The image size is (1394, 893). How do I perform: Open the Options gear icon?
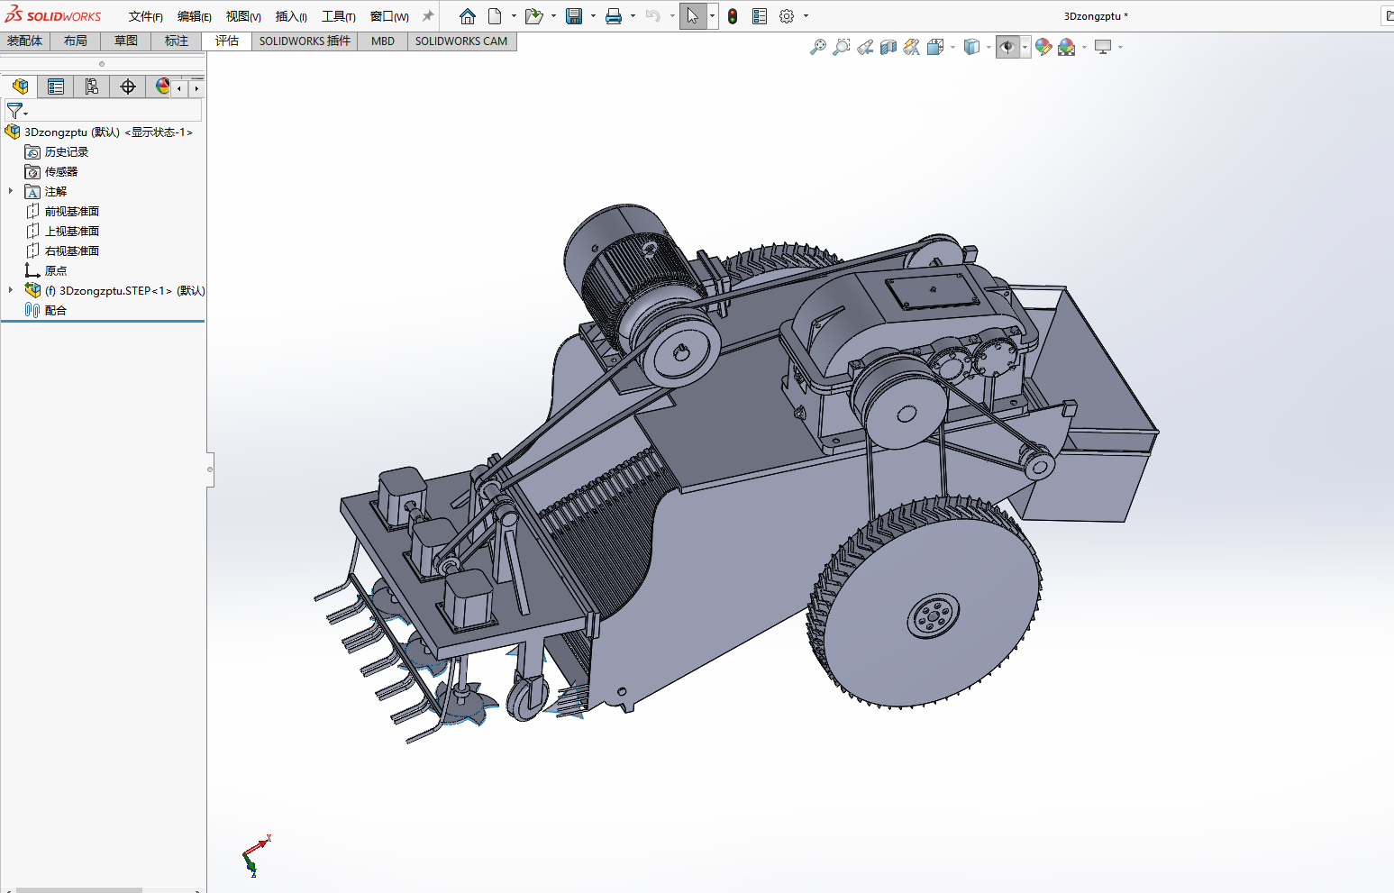click(787, 16)
